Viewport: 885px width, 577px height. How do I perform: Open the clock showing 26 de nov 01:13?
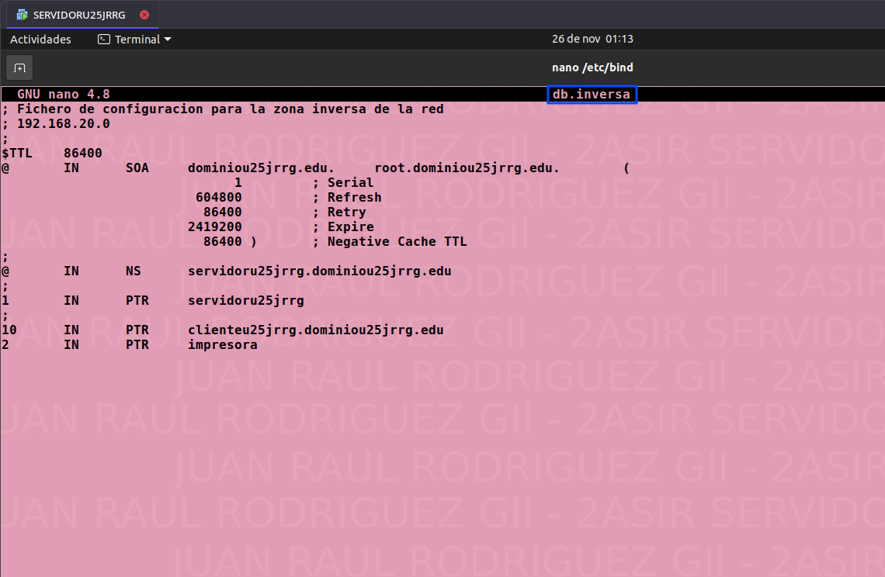(592, 39)
